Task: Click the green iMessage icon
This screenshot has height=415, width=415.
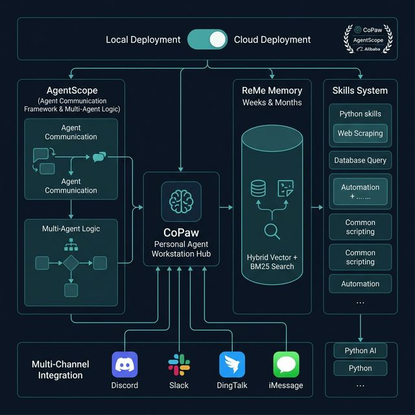Action: point(286,364)
